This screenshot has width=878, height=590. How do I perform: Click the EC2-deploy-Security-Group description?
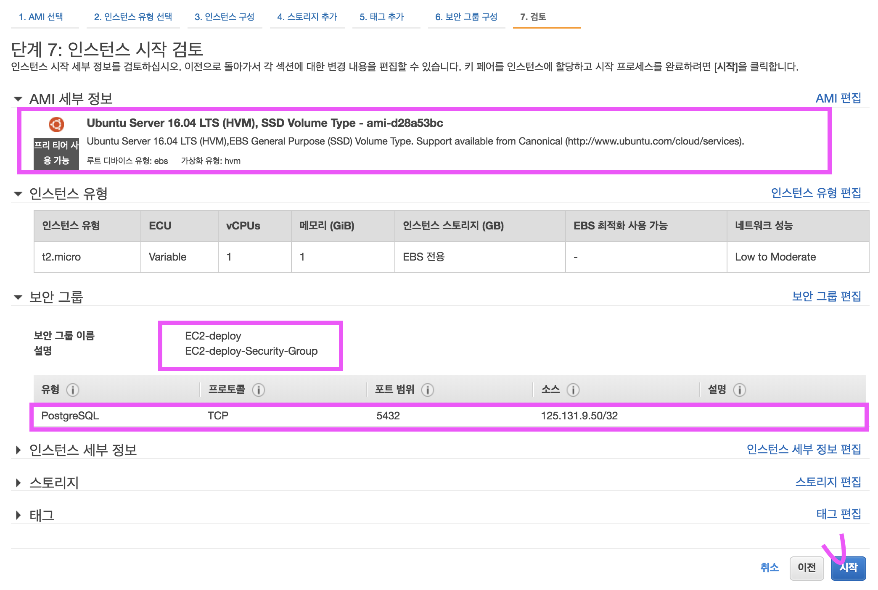tap(251, 351)
